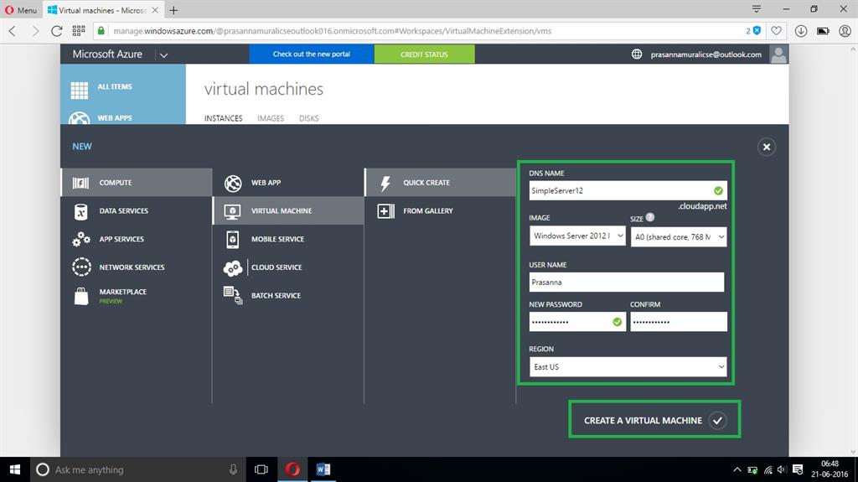Select the Virtual machines browser tab
Viewport: 858px width, 482px height.
103,10
